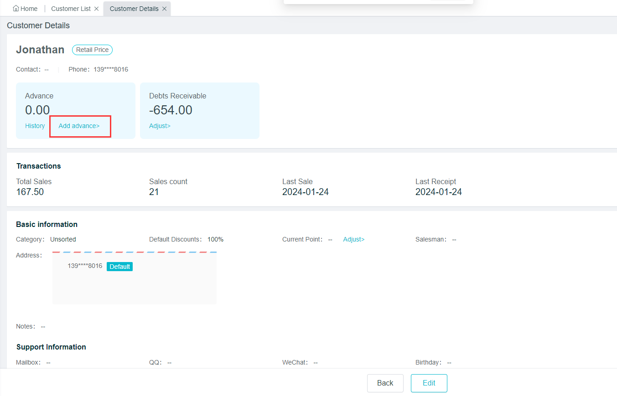Click the Home icon in tab bar
Viewport: 617px width, 396px height.
point(16,9)
